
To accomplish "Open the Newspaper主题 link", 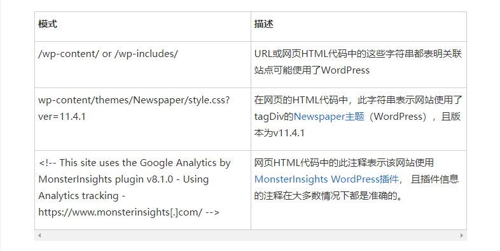I will tap(329, 117).
